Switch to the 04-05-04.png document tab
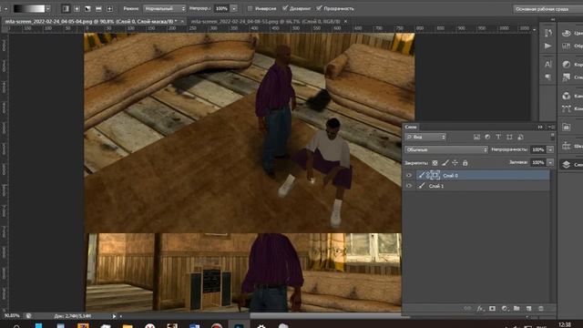The height and width of the screenshot is (328, 583). 91,22
